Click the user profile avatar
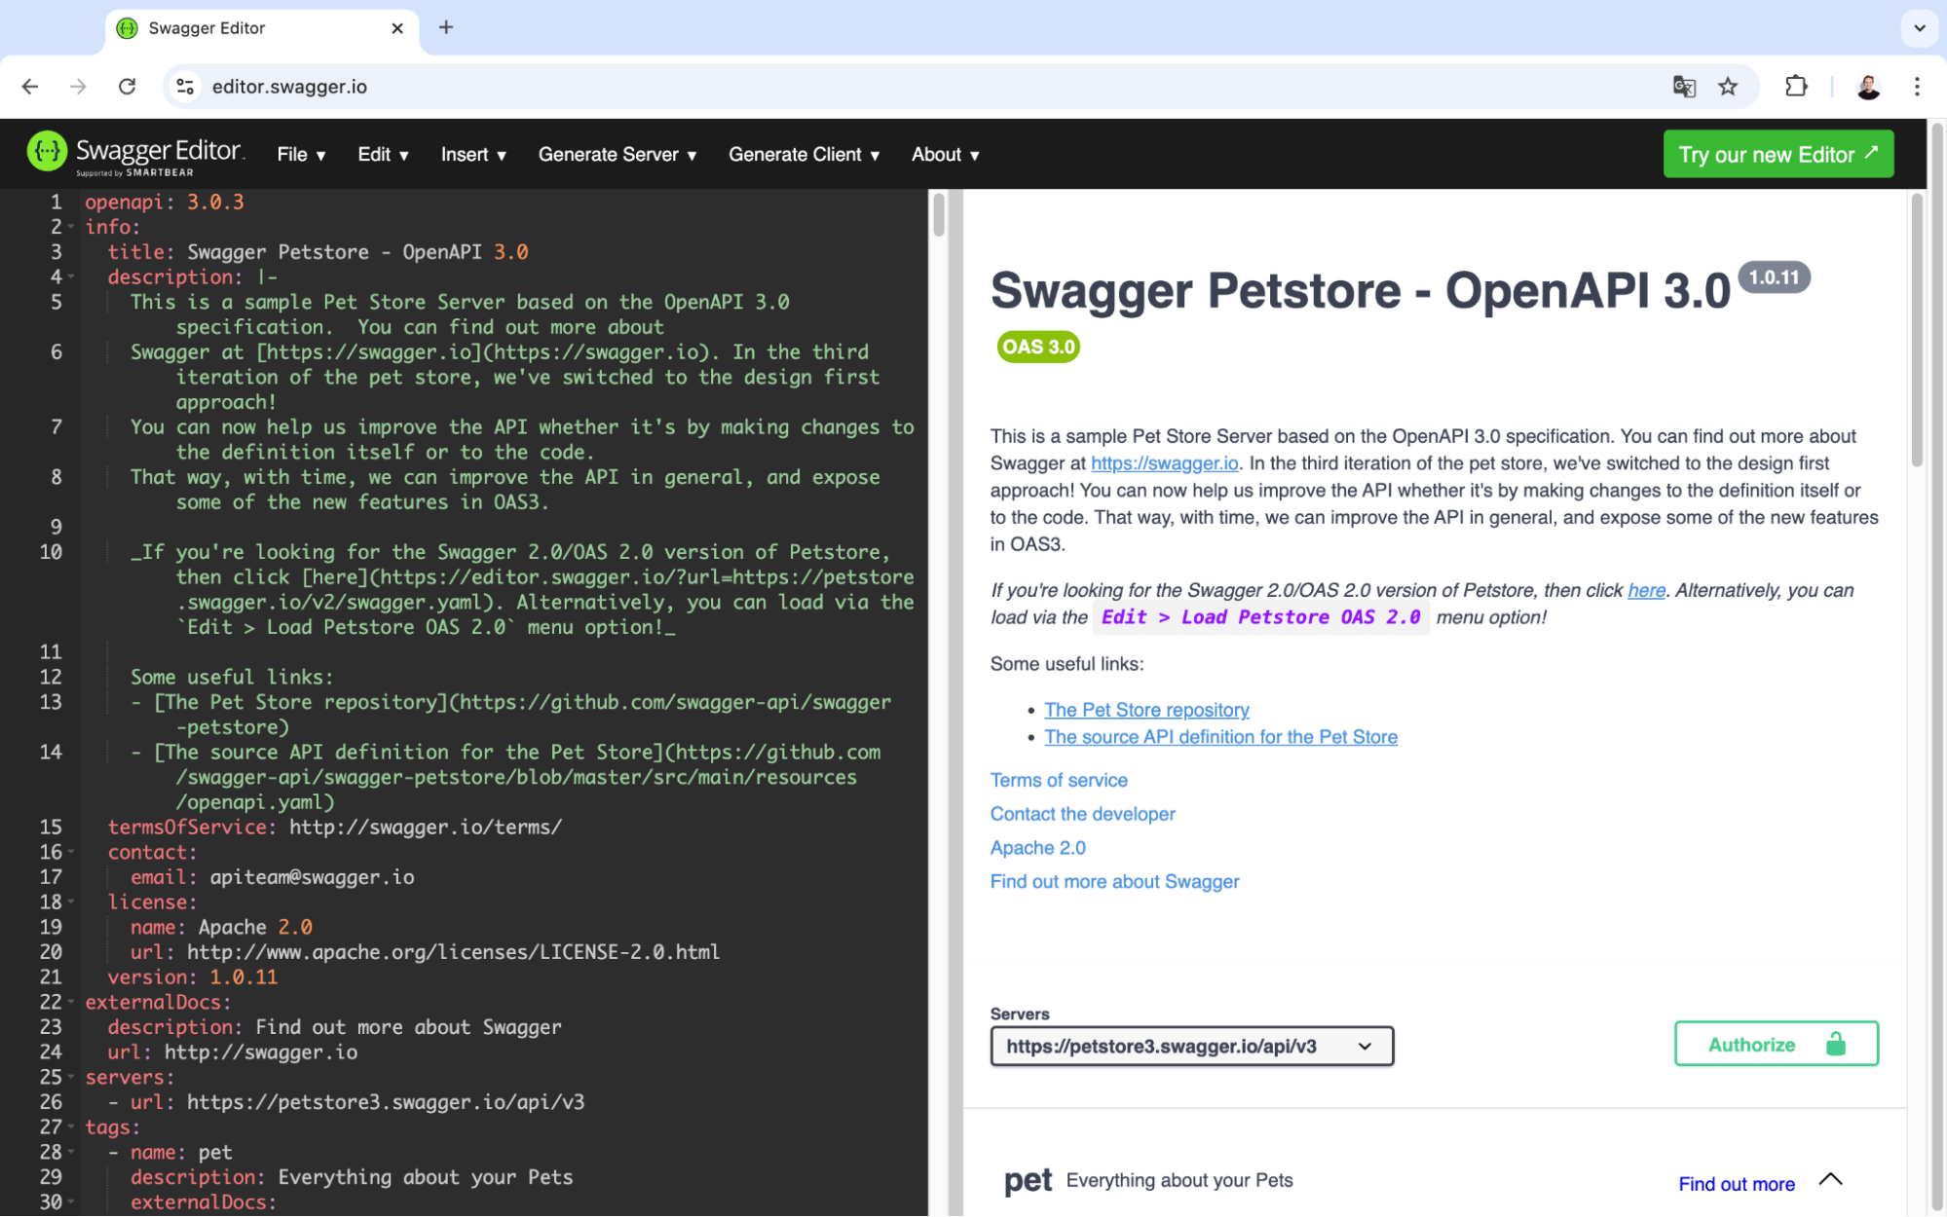The width and height of the screenshot is (1947, 1217). (1864, 87)
